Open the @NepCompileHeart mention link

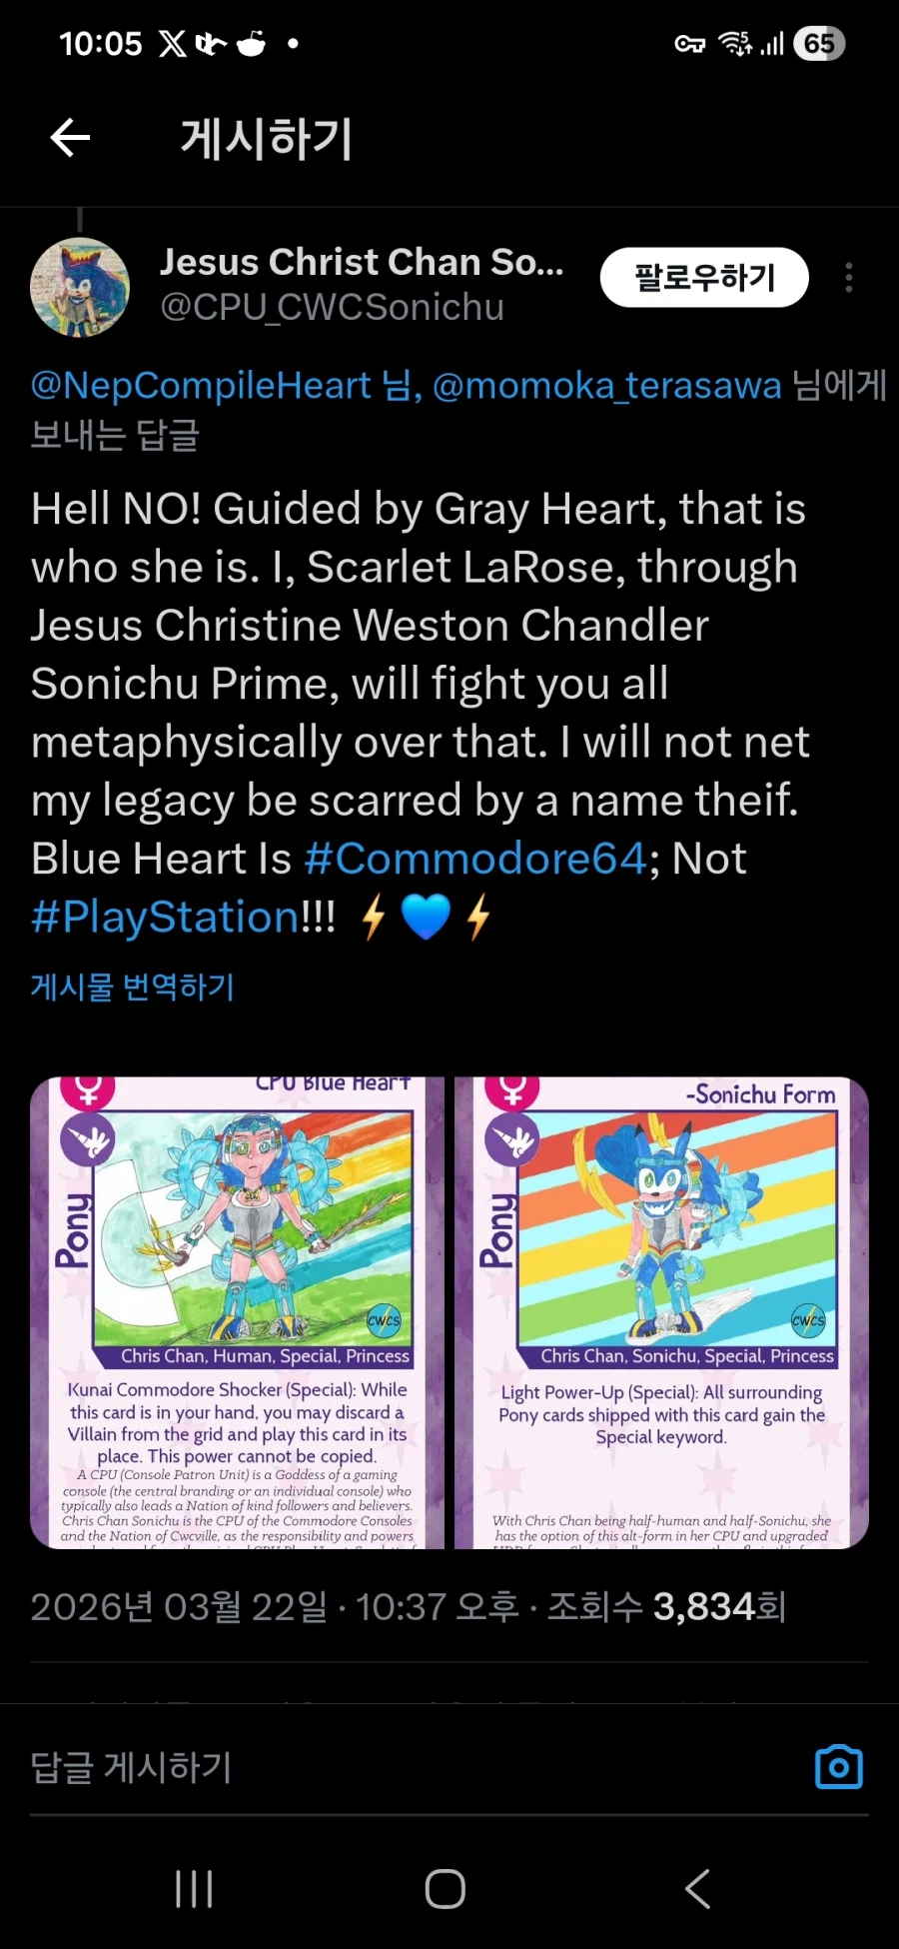[x=201, y=385]
